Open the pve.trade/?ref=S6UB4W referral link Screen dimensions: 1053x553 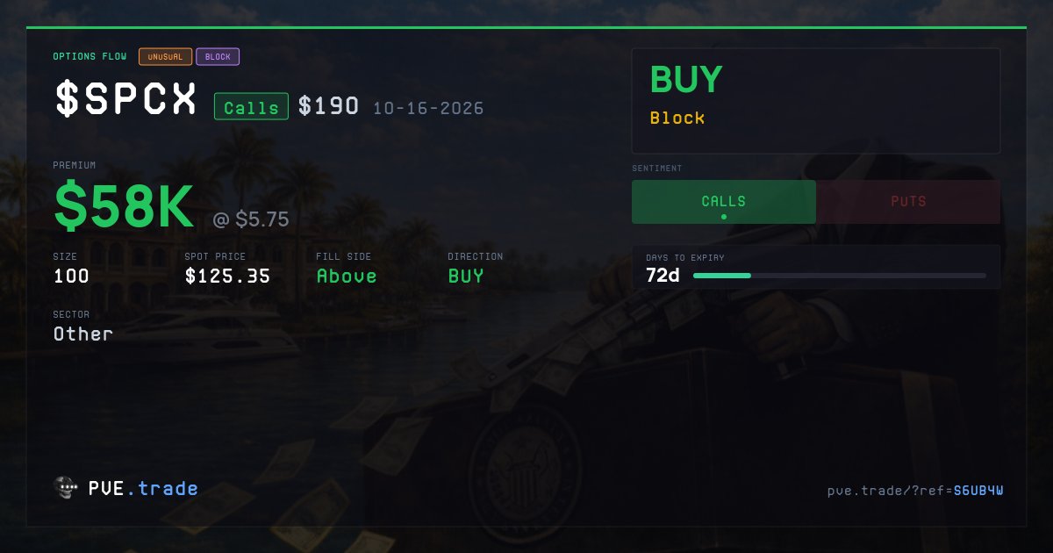tap(914, 491)
